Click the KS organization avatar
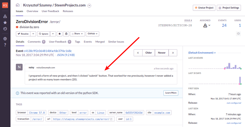Viewport: 245px width, 127px height. (x=5, y=5)
